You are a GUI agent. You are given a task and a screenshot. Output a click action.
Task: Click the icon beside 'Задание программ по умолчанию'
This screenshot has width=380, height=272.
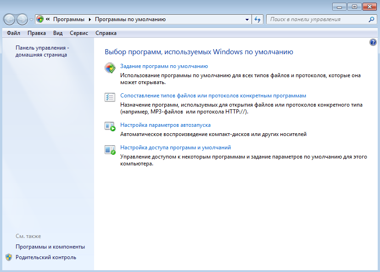point(110,68)
